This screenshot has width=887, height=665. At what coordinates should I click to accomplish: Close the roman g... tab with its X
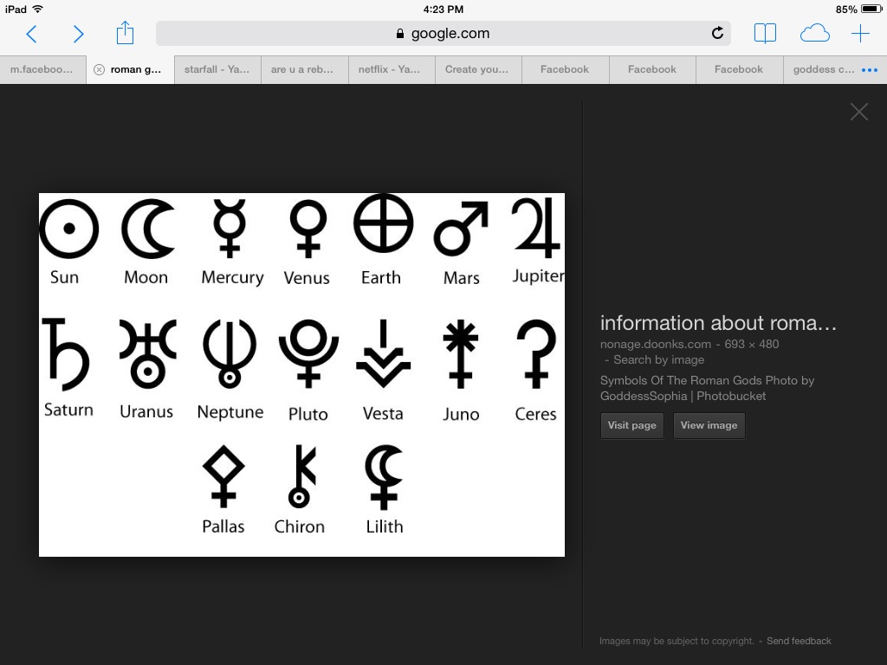[99, 69]
